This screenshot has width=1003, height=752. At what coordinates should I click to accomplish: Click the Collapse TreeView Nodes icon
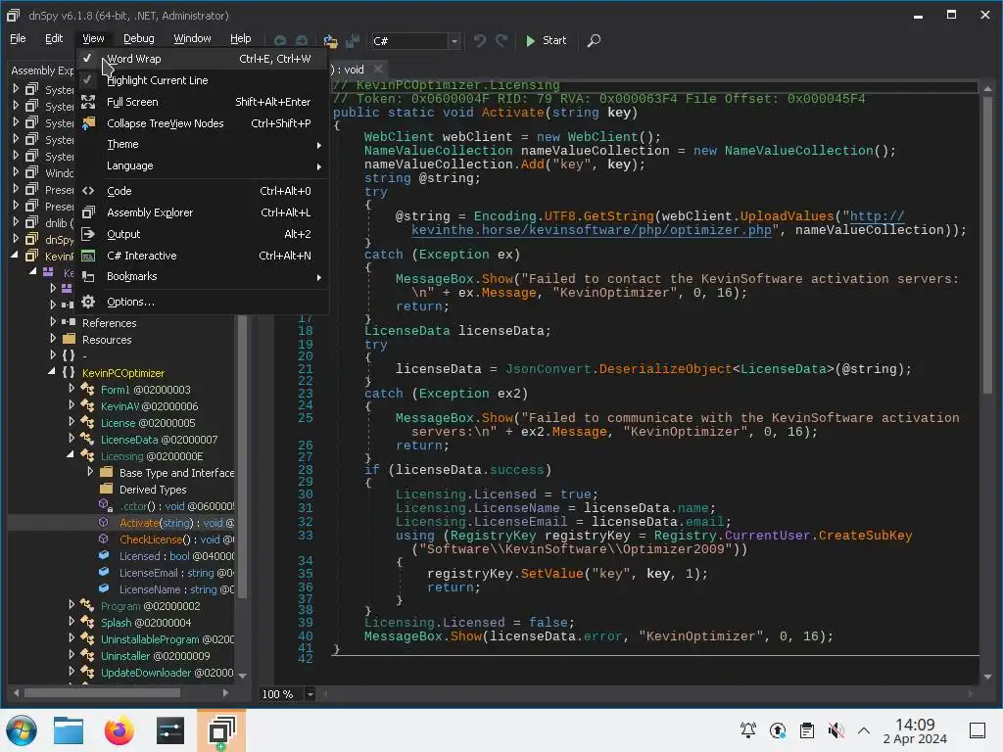click(88, 123)
